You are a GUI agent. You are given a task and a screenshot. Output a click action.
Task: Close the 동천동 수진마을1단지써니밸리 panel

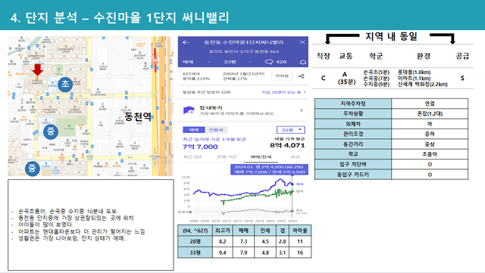coord(302,42)
